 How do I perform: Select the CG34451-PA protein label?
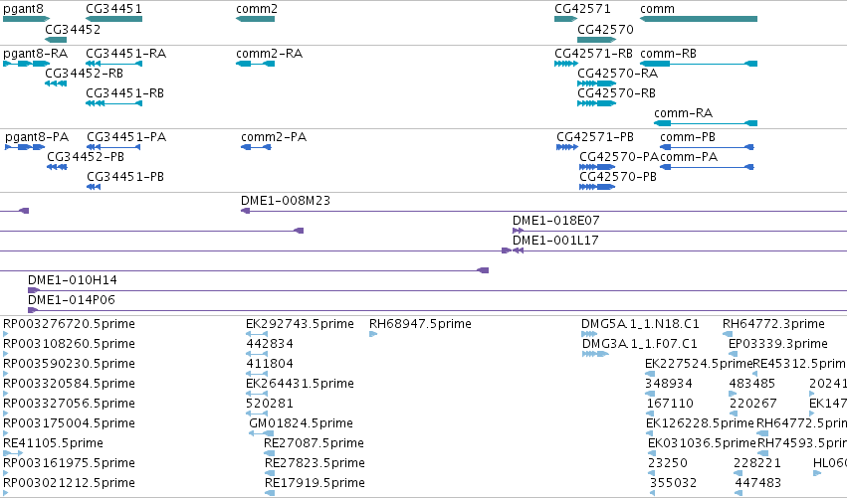126,136
